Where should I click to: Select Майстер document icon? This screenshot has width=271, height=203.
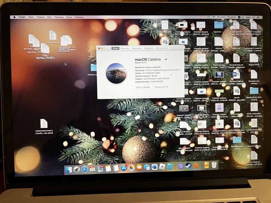point(236,41)
